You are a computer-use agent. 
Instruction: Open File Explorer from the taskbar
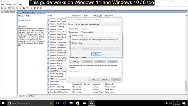point(71,103)
